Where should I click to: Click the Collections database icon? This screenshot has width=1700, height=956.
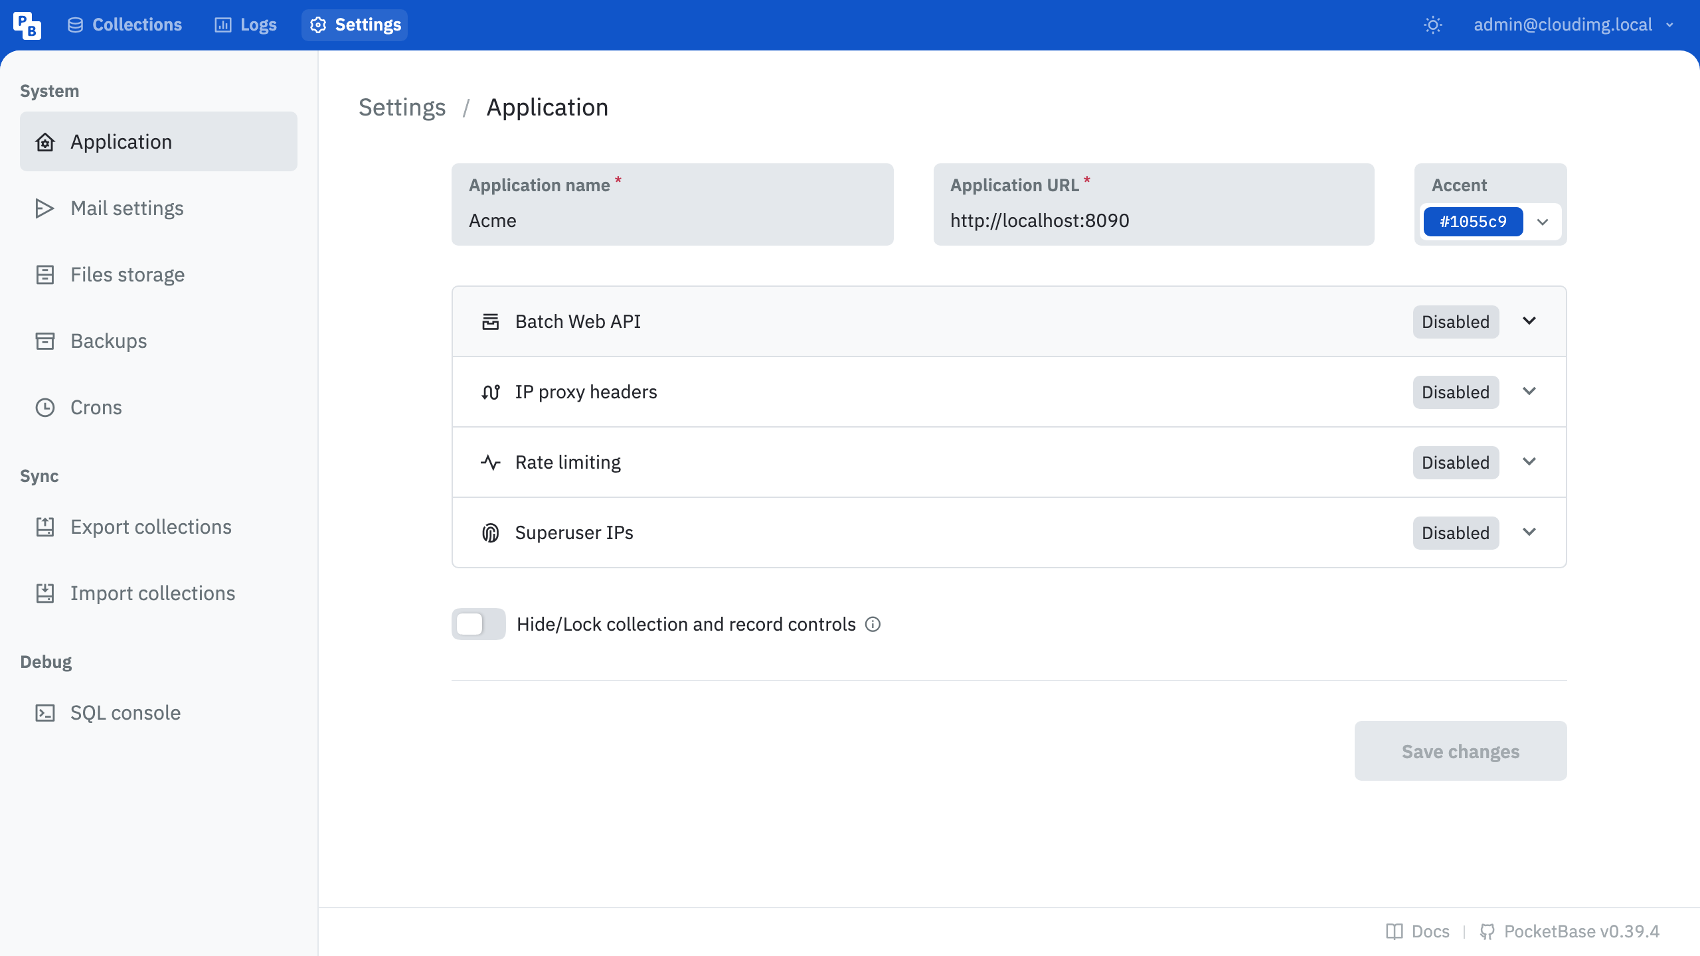click(76, 25)
